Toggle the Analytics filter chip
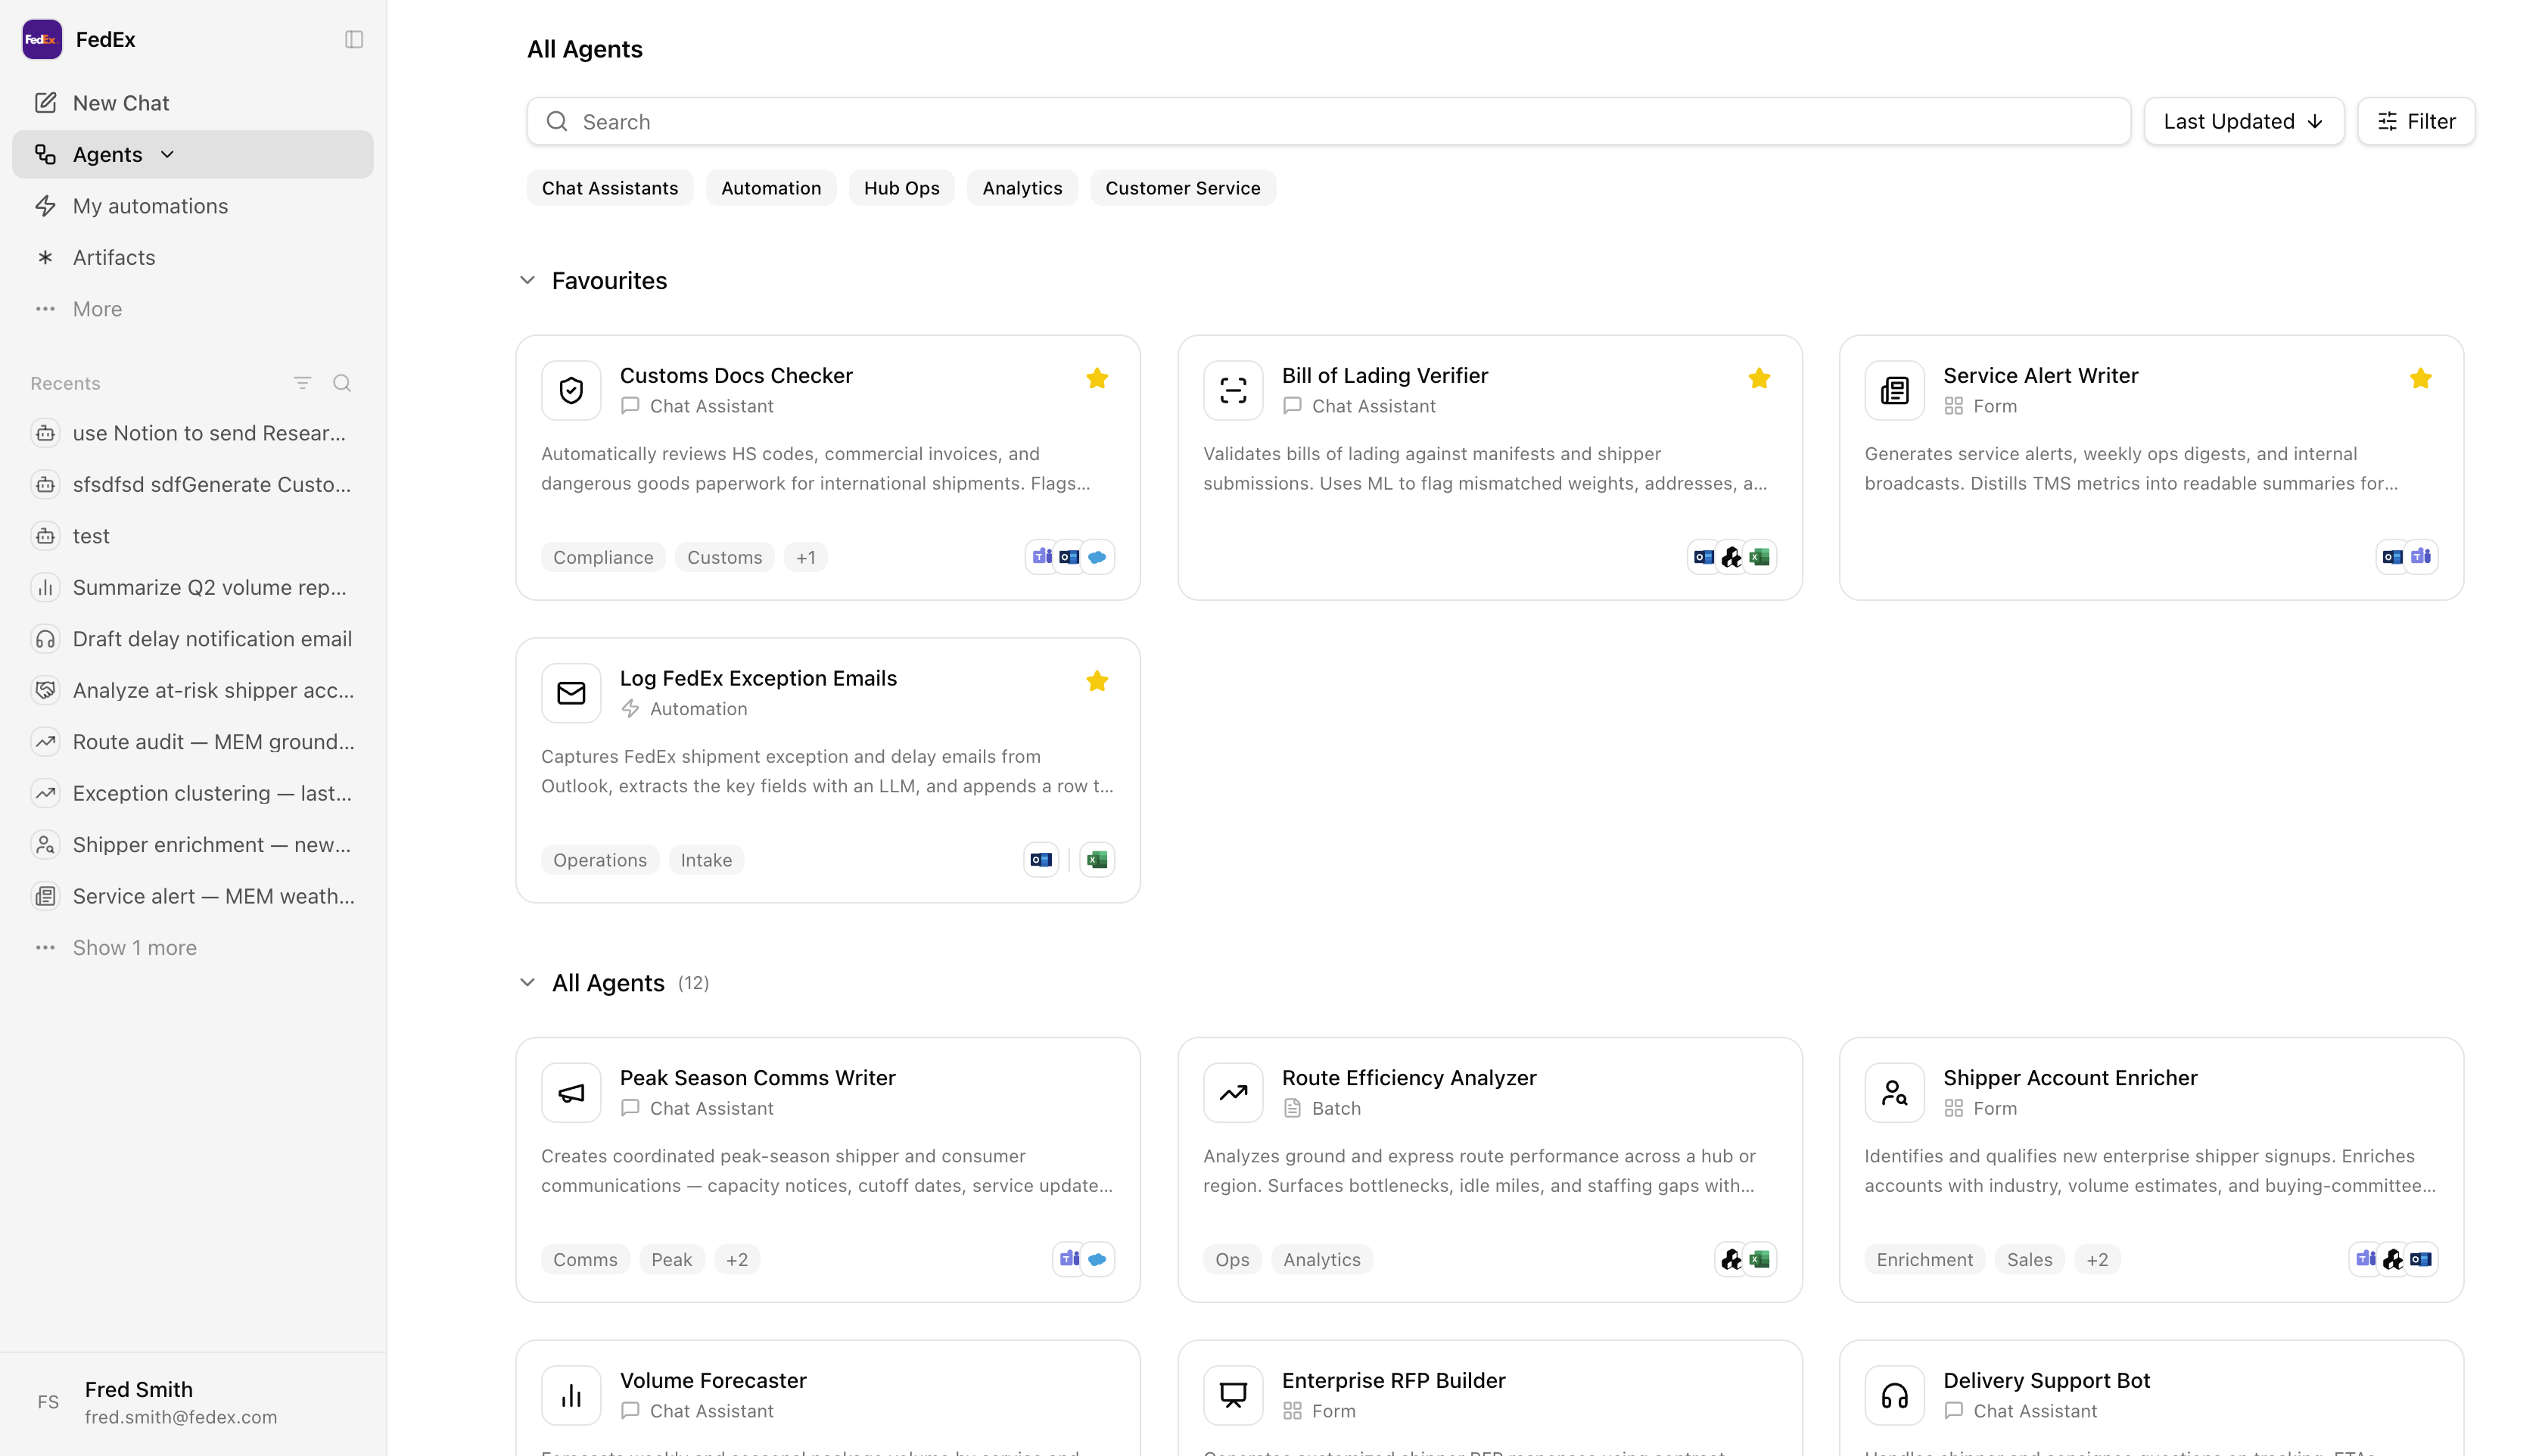 point(1022,188)
